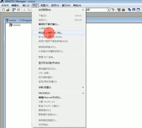Click the cascade windows toolbar icon
This screenshot has width=142, height=128.
[129, 10]
